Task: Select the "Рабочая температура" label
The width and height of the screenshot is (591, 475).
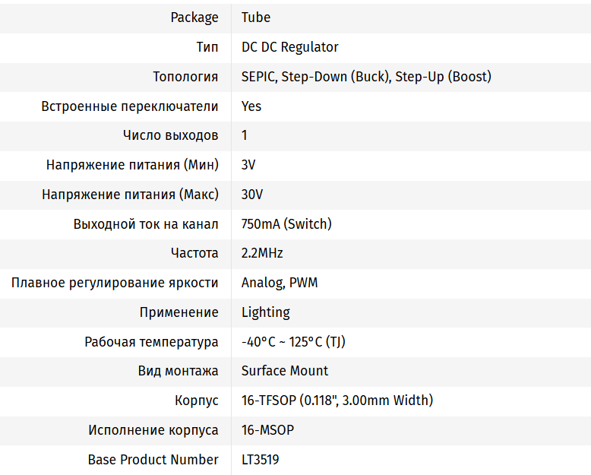Action: [x=151, y=342]
